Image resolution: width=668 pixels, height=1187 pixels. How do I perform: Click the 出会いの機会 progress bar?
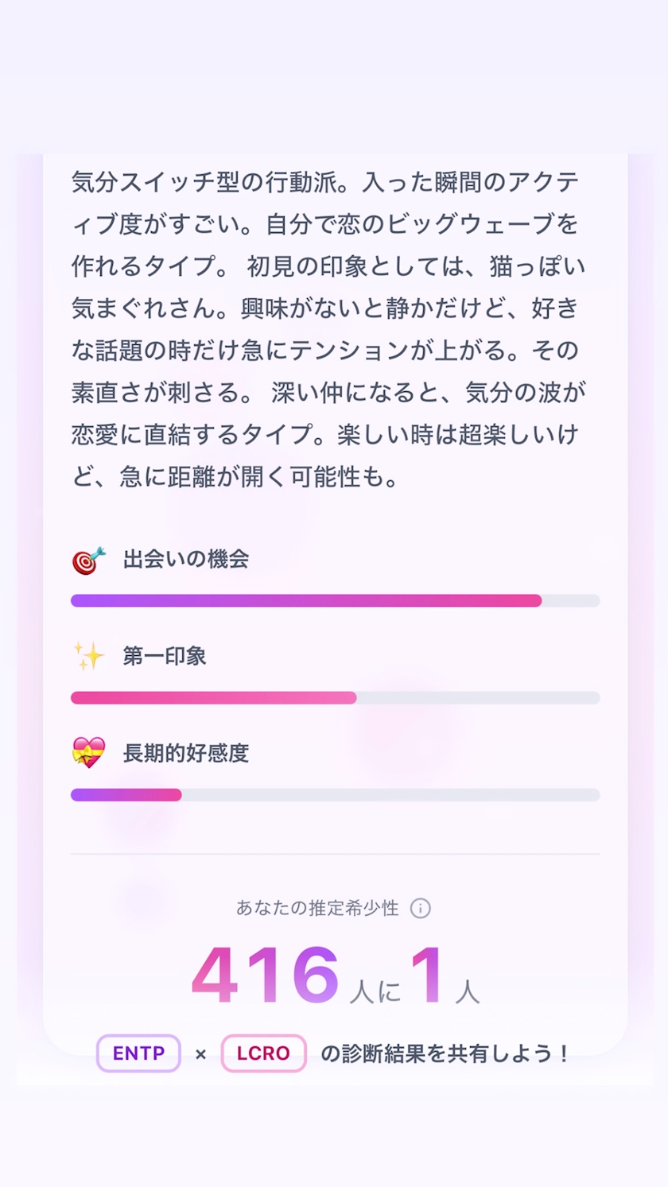click(335, 600)
